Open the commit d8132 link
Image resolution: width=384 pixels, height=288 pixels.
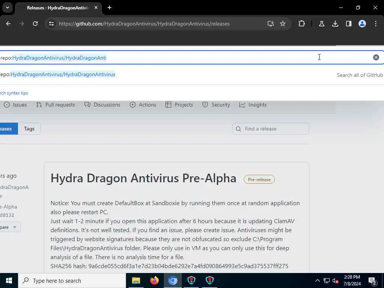click(x=7, y=215)
